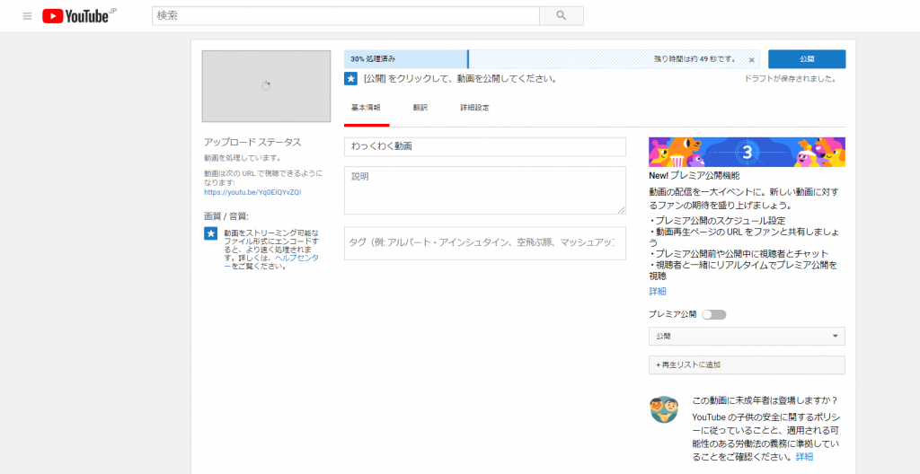Toggle the プレミア公開 switch

(x=714, y=315)
